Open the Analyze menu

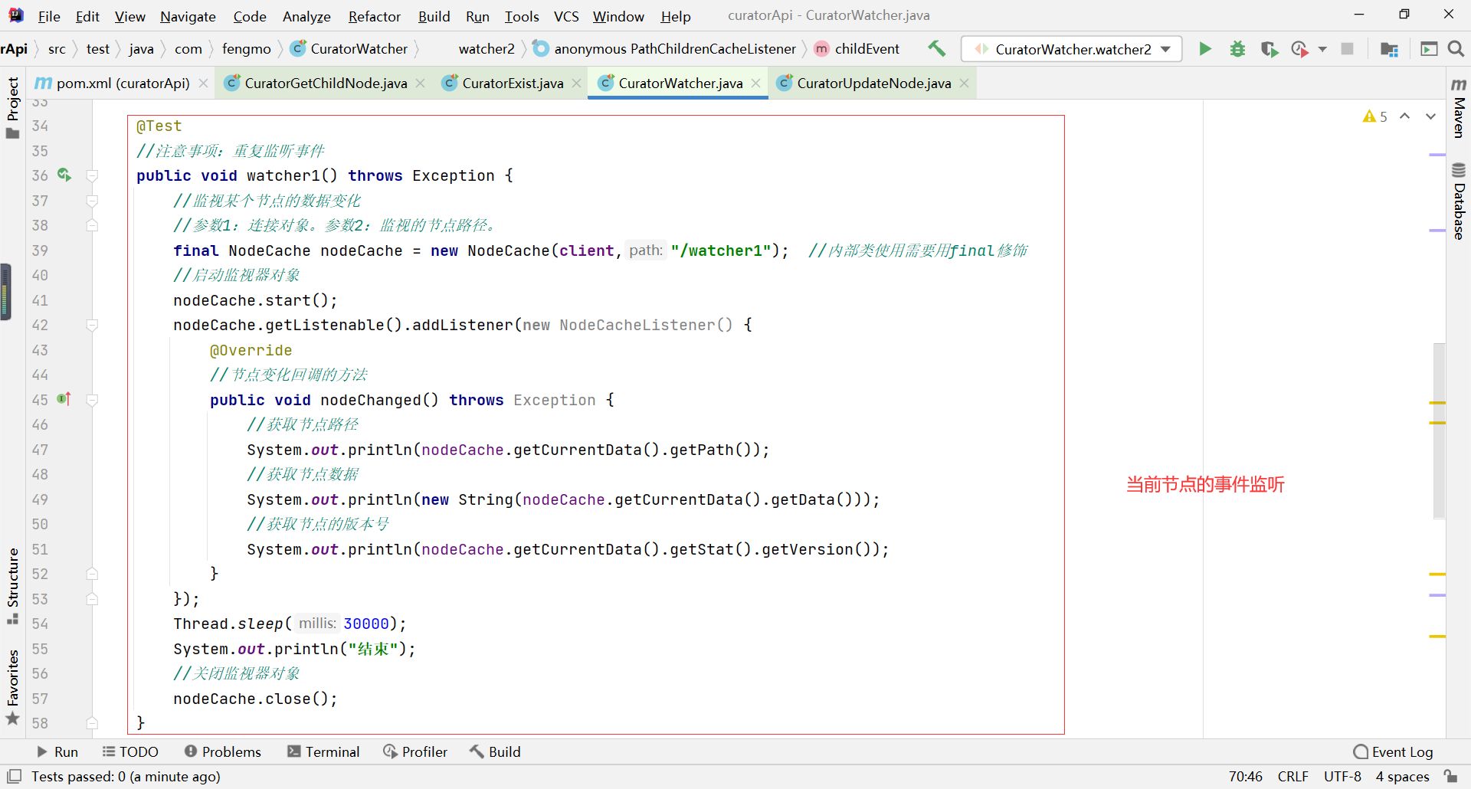coord(306,16)
